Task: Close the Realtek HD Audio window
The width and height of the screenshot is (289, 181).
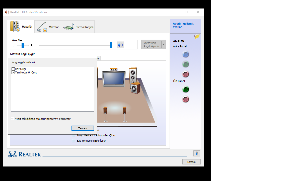Action: [x=198, y=12]
